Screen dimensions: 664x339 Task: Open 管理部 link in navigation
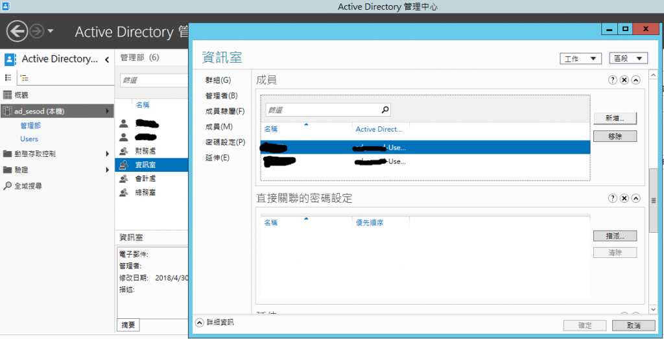30,125
